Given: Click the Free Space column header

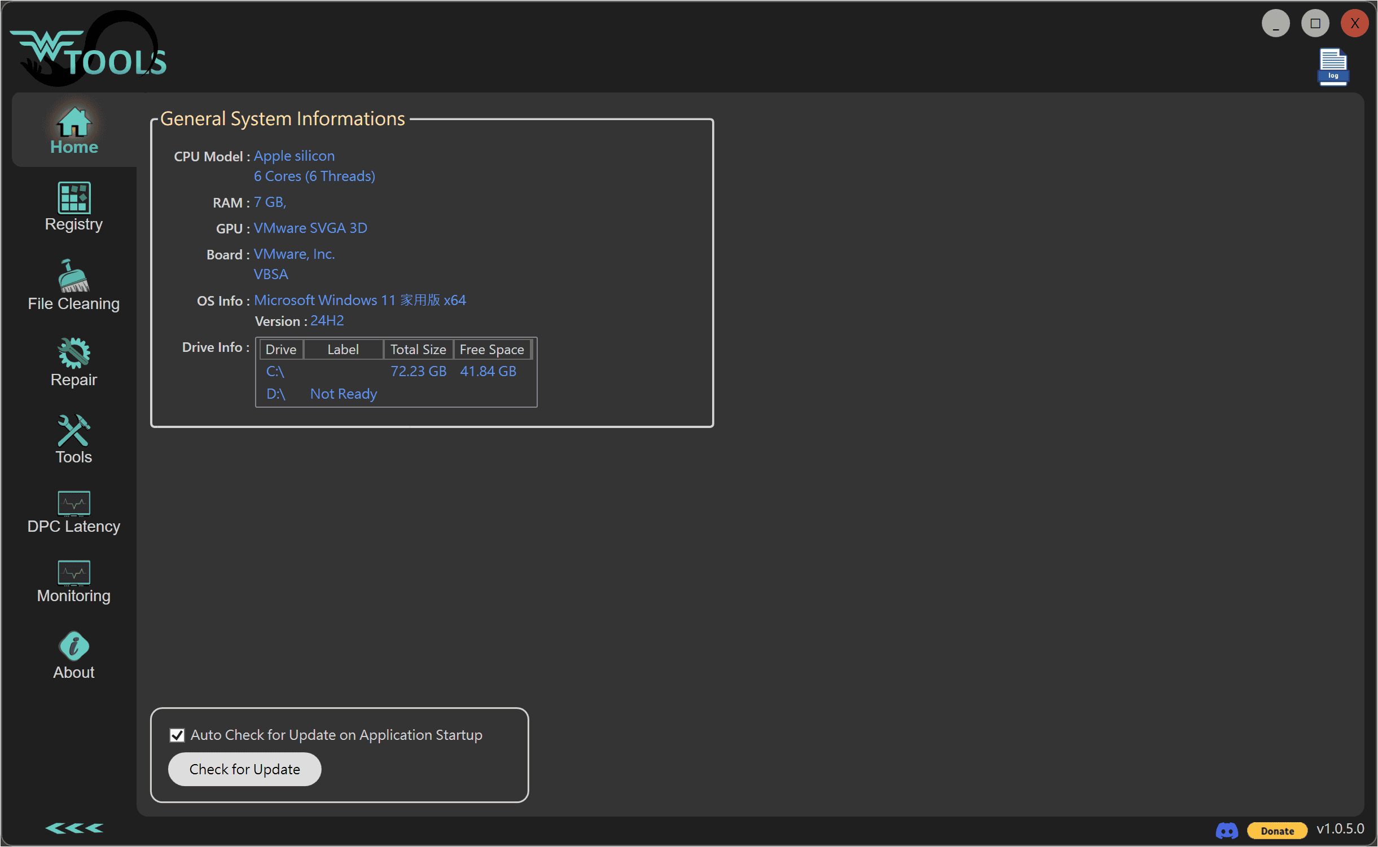Looking at the screenshot, I should click(x=491, y=350).
